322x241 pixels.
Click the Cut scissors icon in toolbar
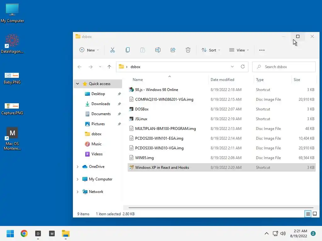(x=112, y=50)
